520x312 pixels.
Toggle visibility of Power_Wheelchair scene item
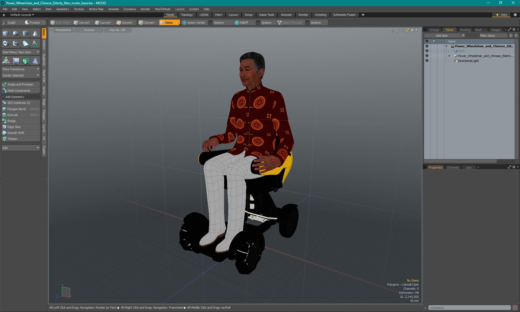pos(427,46)
